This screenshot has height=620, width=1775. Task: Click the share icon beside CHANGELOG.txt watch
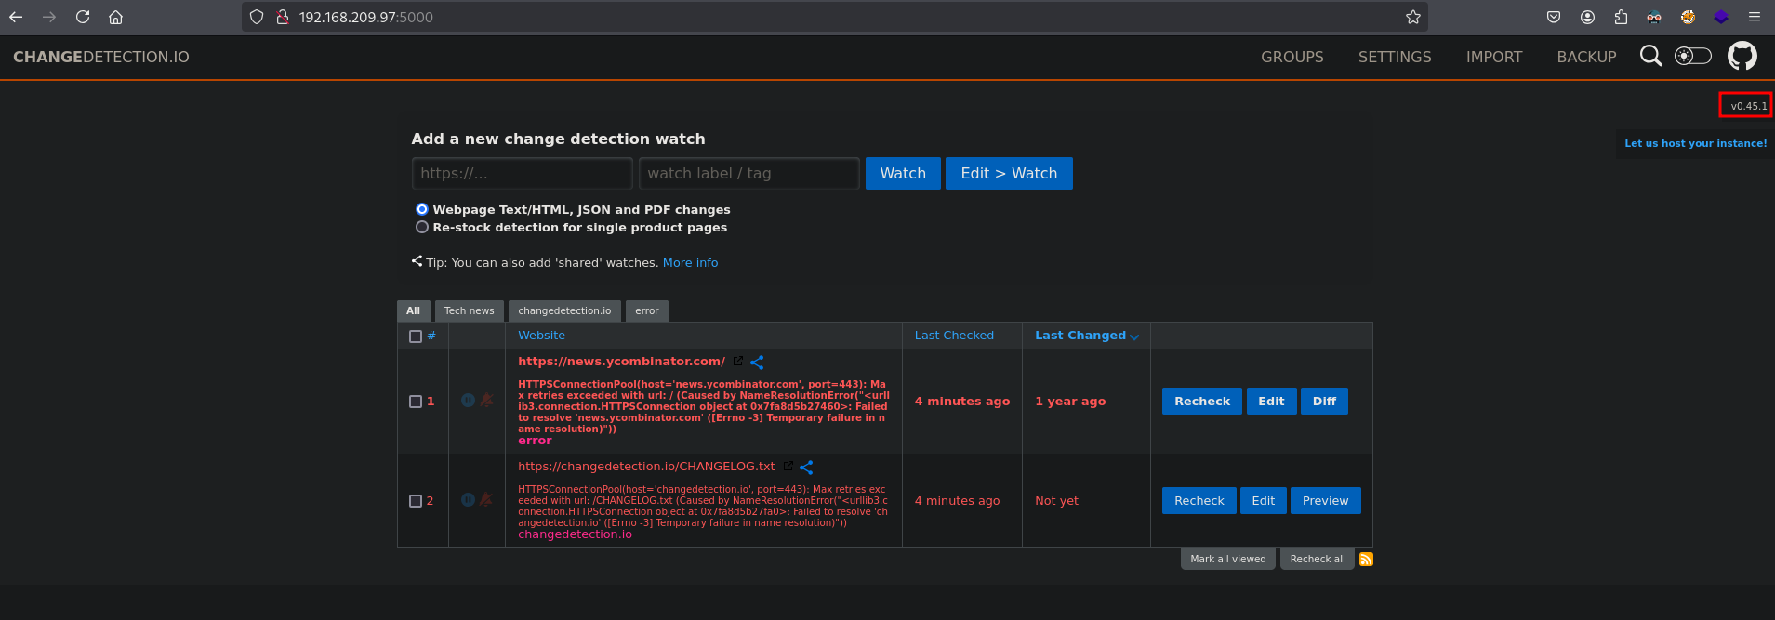[806, 468]
